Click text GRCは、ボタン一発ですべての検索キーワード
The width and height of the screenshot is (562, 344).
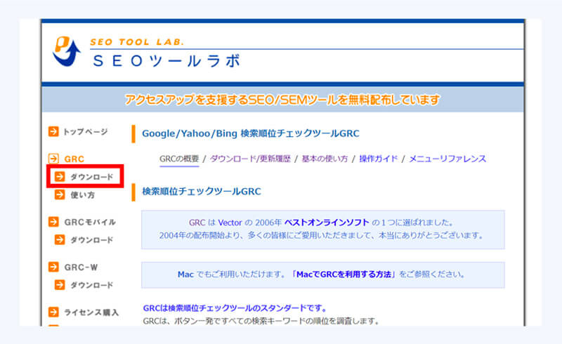pos(261,321)
